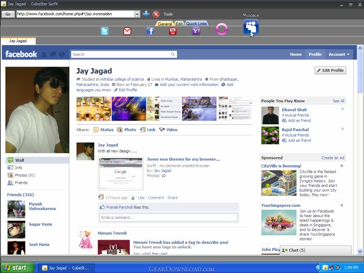Screen dimensions: 364x273
Task: Dismiss the Kajol Panchal suggestion
Action: click(342, 129)
